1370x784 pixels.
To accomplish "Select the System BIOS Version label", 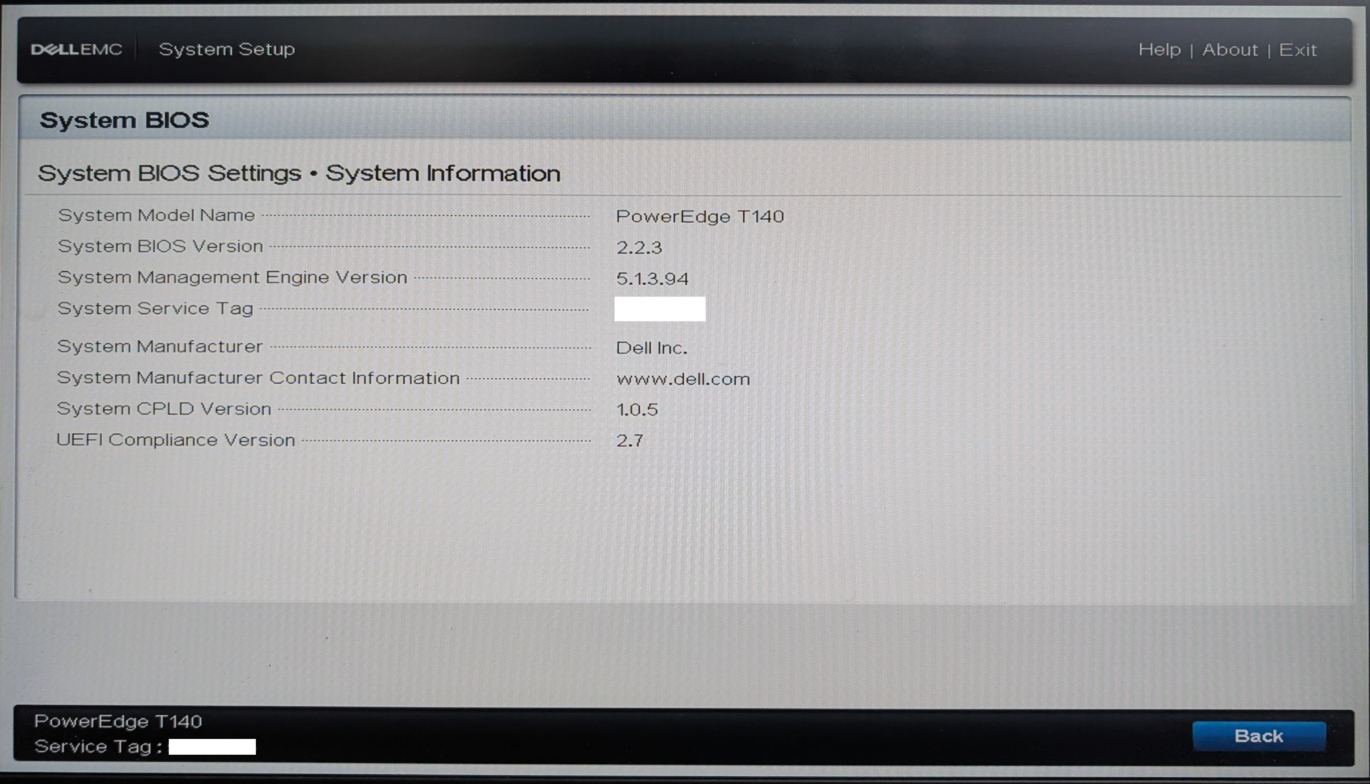I will coord(160,247).
